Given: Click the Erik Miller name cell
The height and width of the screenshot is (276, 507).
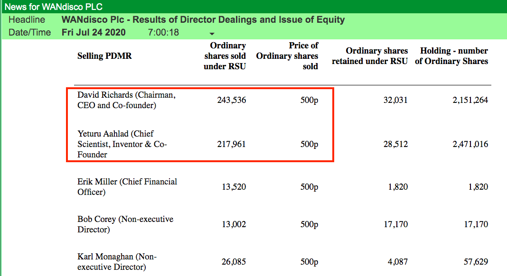Looking at the screenshot, I should tap(127, 187).
